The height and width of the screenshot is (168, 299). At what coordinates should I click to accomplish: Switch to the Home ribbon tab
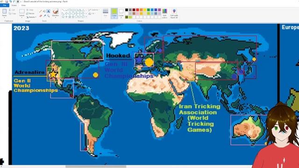click(x=14, y=5)
